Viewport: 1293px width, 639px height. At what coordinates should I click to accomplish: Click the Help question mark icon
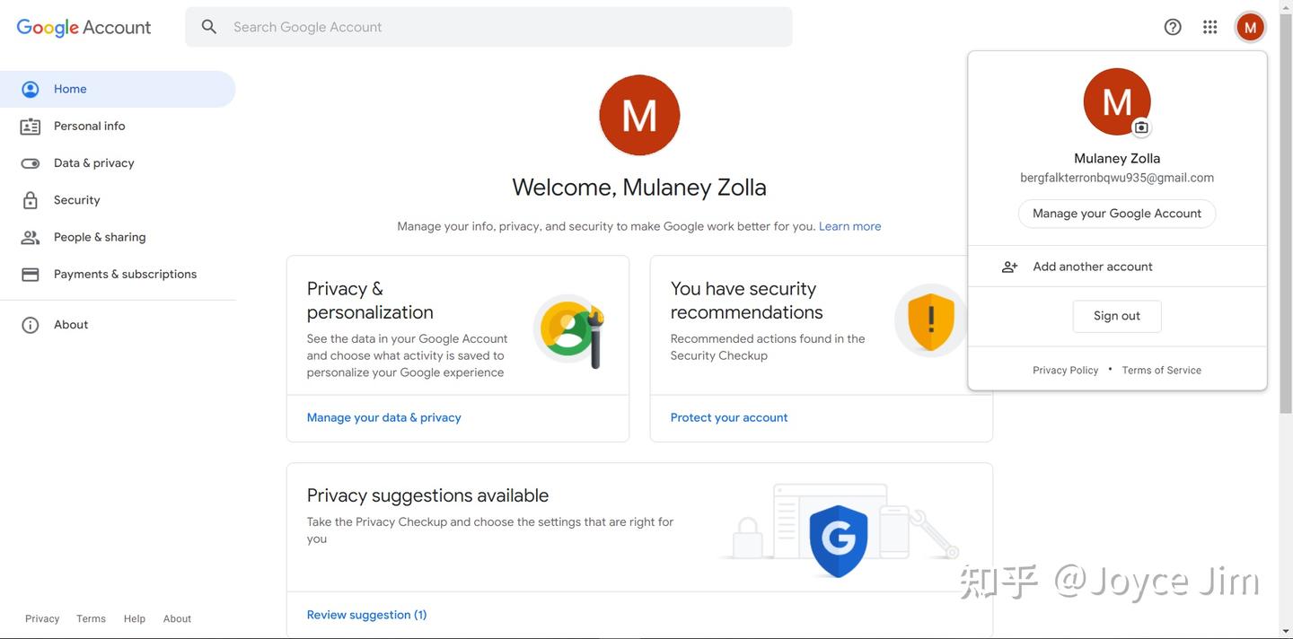point(1173,27)
